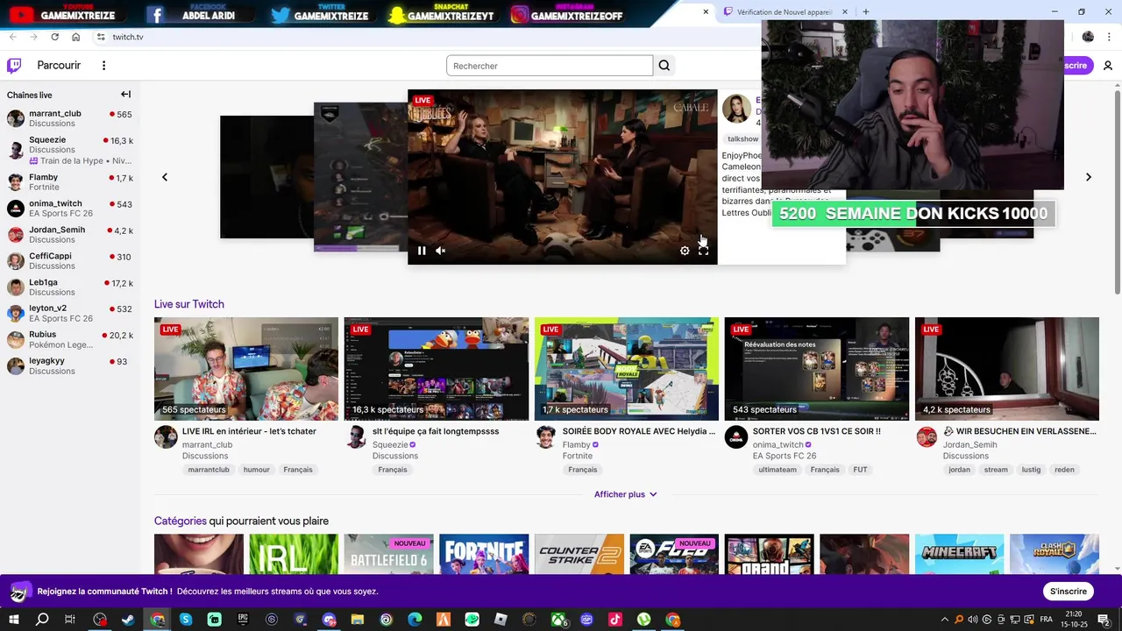Open Rubius channel in sidebar
The image size is (1122, 631).
[x=70, y=339]
